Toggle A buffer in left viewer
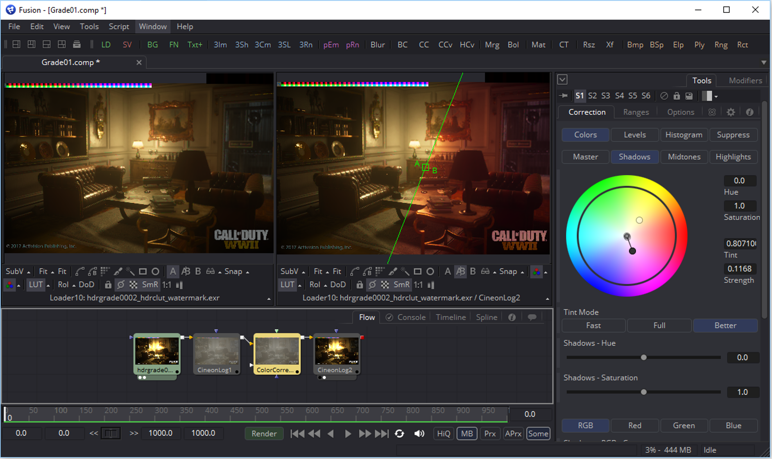This screenshot has width=772, height=459. click(x=173, y=272)
